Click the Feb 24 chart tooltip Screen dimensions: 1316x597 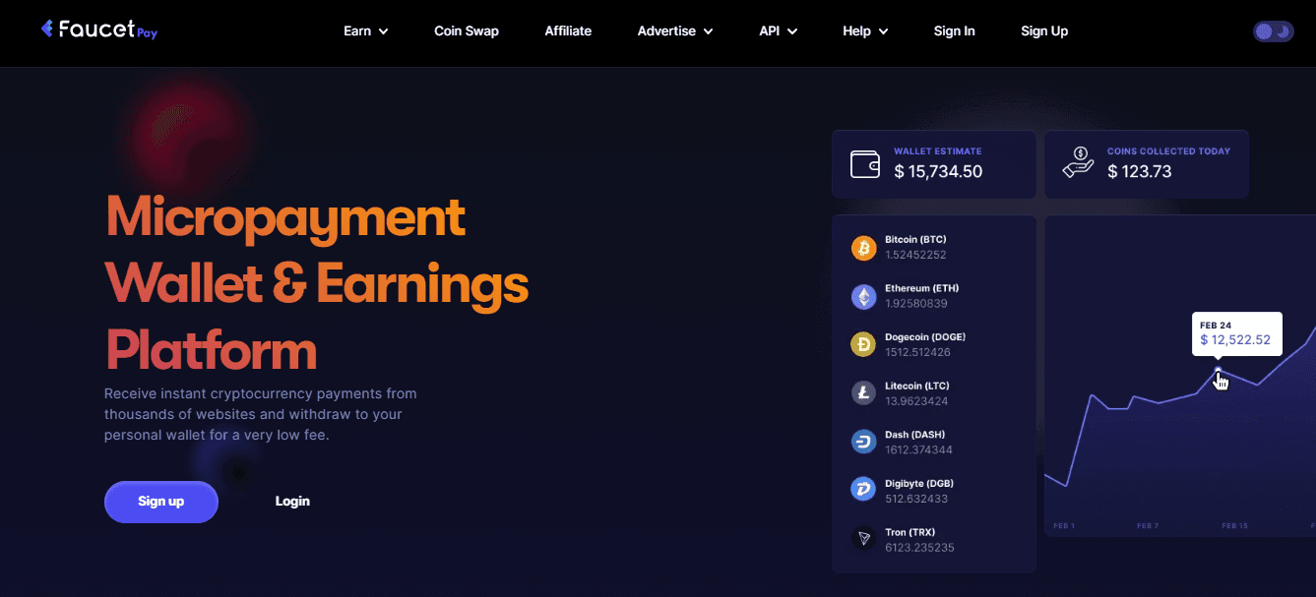pyautogui.click(x=1236, y=334)
